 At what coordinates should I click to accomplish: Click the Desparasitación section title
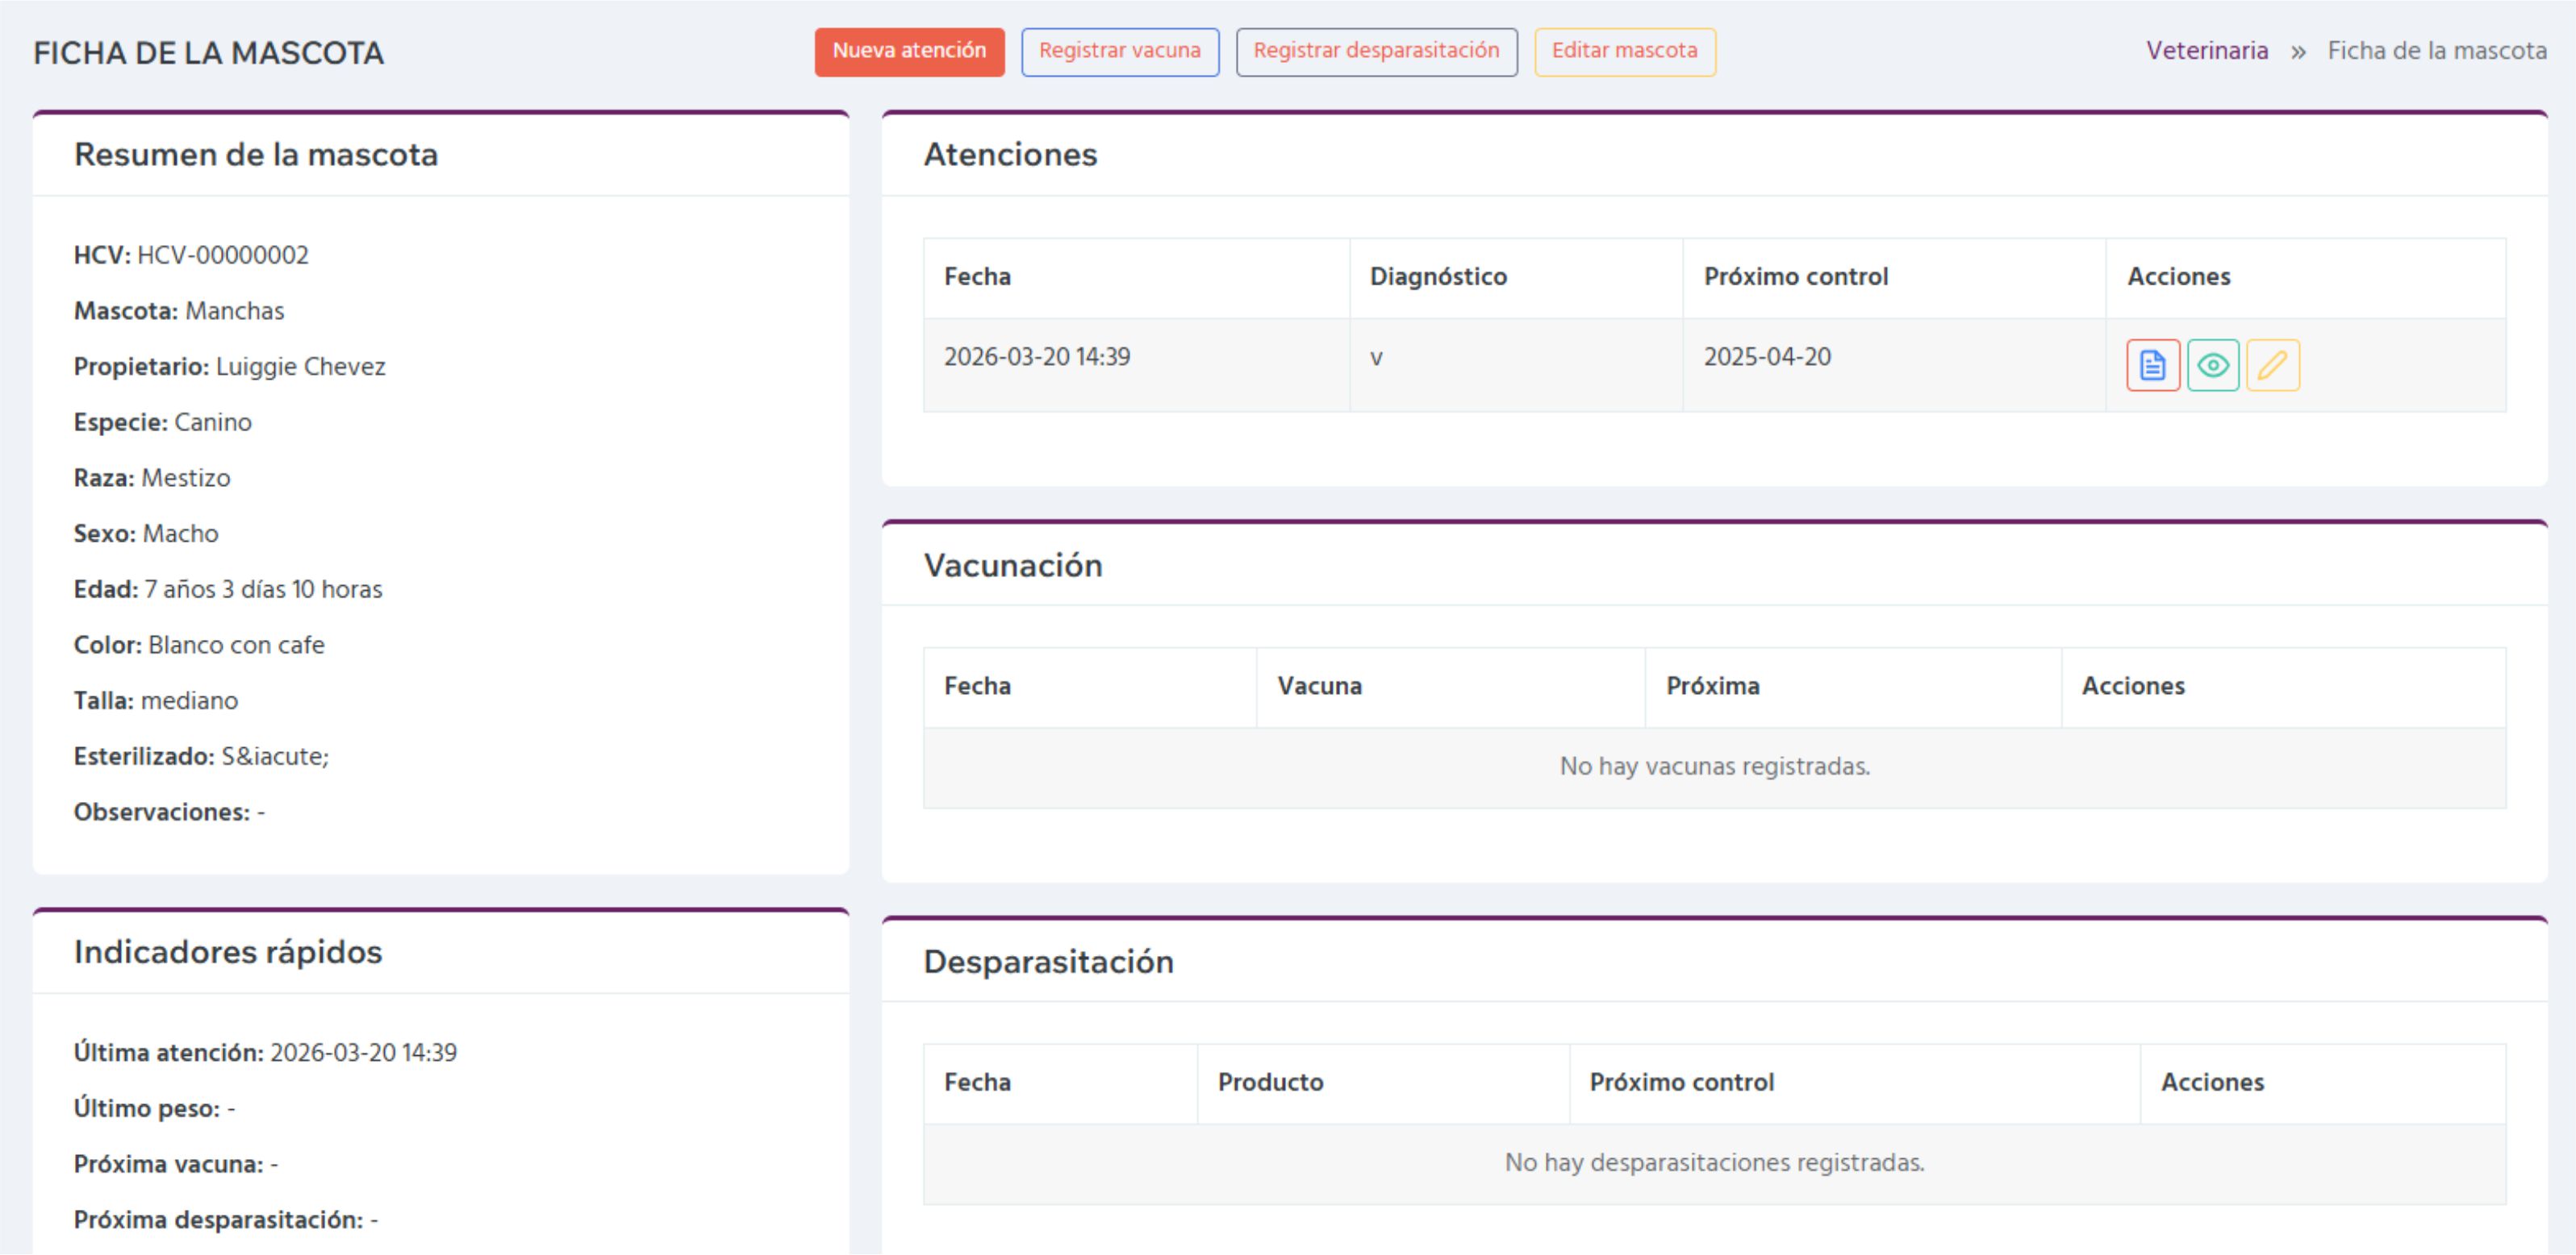(1050, 962)
